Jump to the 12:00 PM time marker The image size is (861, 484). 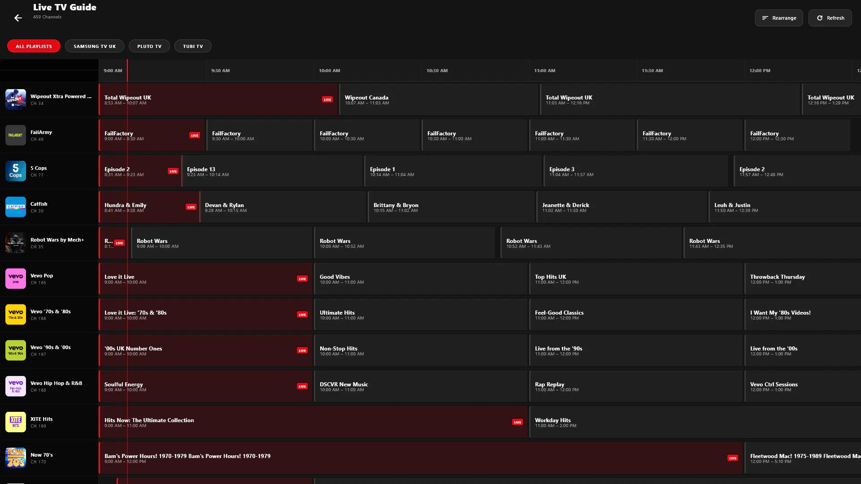tap(760, 71)
